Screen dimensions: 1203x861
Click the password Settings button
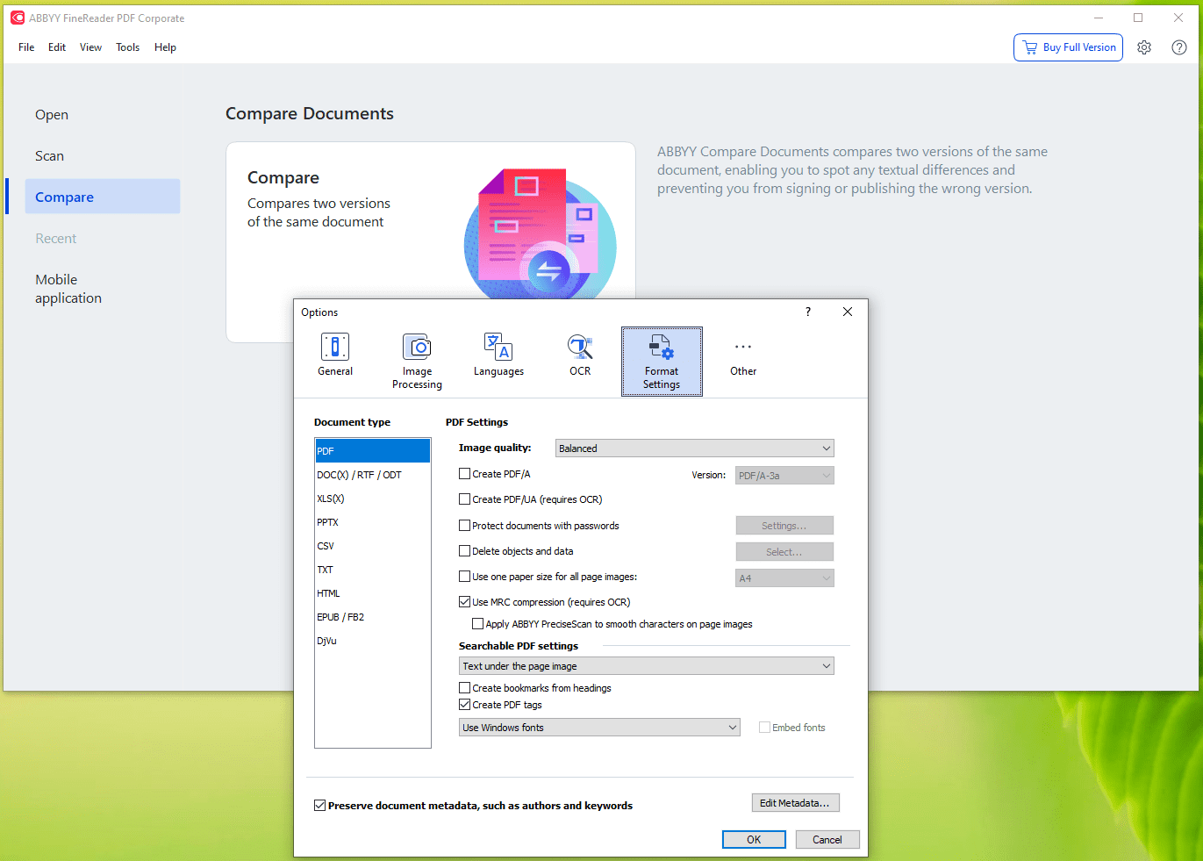pos(784,526)
